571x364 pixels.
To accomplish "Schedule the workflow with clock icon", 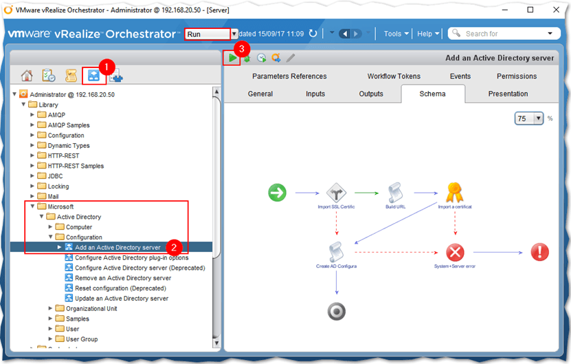I will (x=262, y=58).
